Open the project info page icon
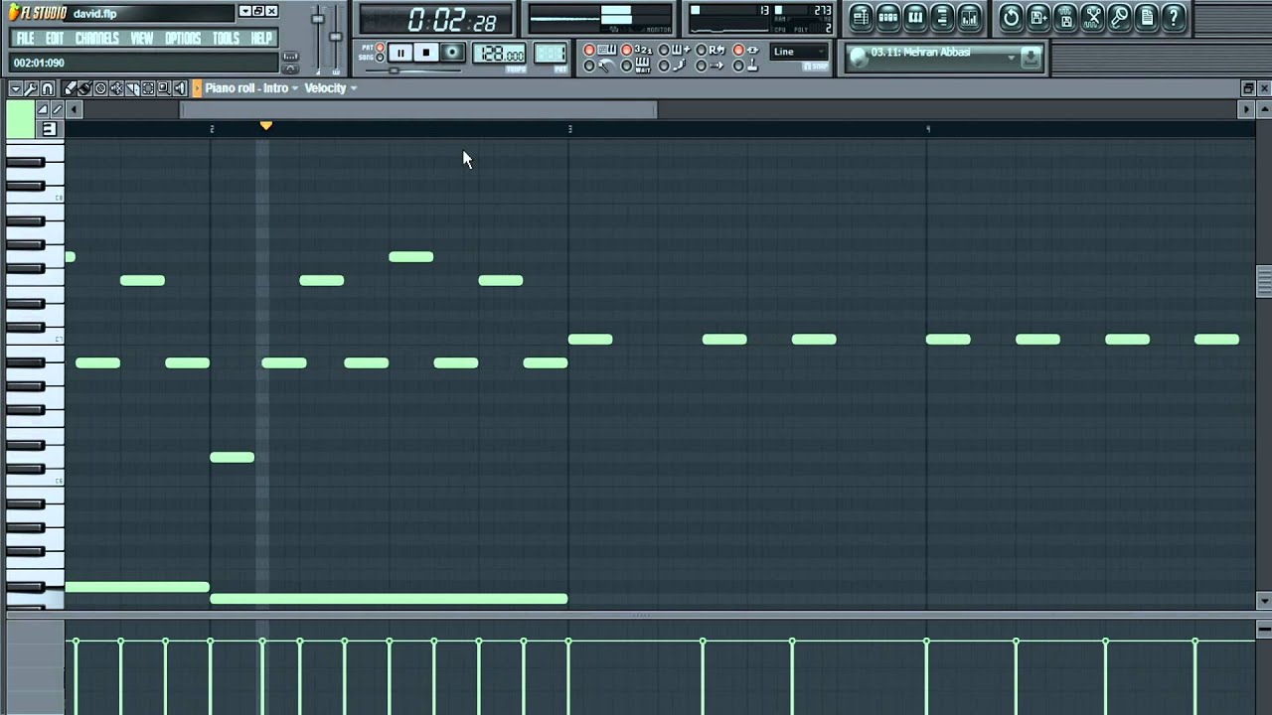Screen dimensions: 1272x715 click(x=1146, y=16)
